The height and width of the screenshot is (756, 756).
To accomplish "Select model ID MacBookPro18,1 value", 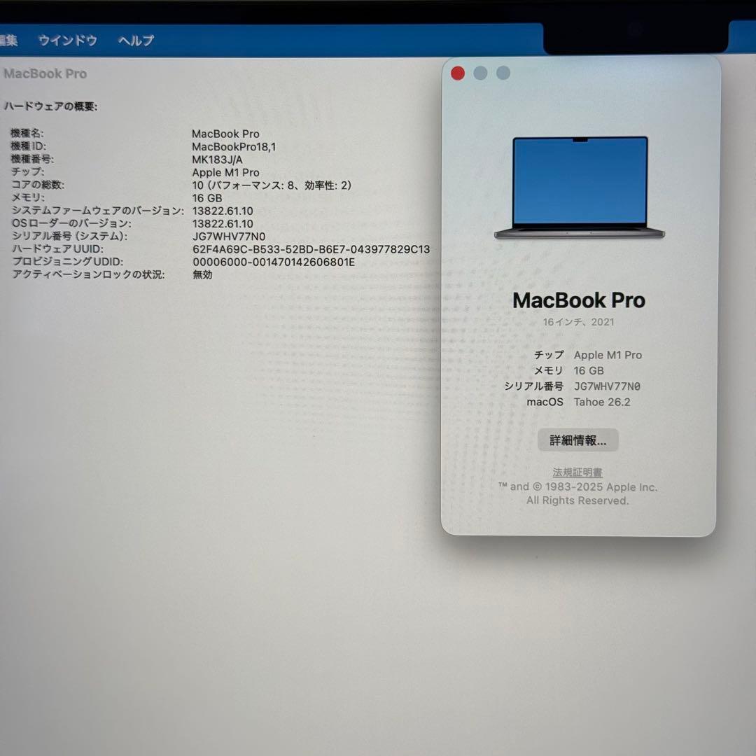I will tap(234, 146).
